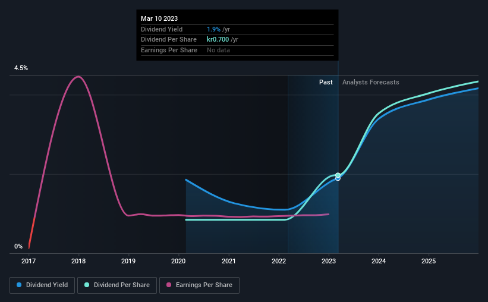Click the 'Dividend Per Share' tooltip row label
The height and width of the screenshot is (302, 488).
pyautogui.click(x=169, y=40)
